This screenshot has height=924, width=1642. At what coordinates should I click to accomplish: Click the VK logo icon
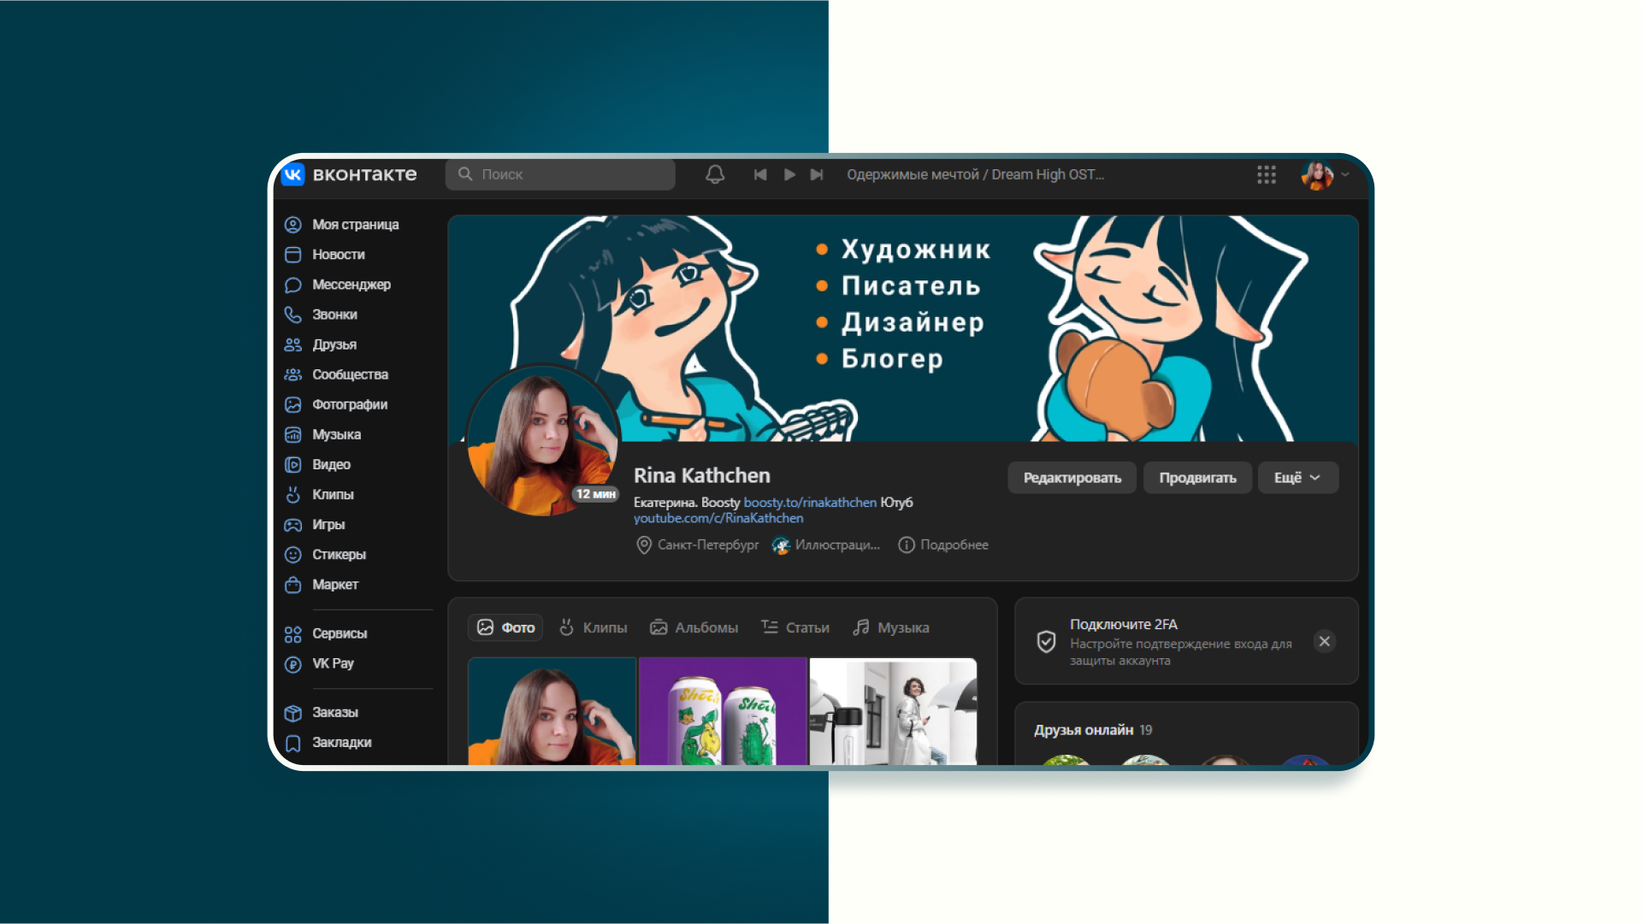pyautogui.click(x=293, y=174)
